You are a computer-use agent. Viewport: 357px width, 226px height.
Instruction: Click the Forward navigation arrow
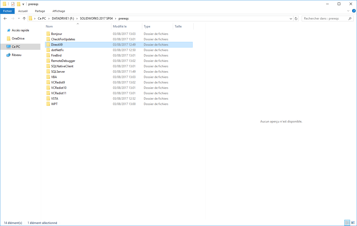coord(13,18)
